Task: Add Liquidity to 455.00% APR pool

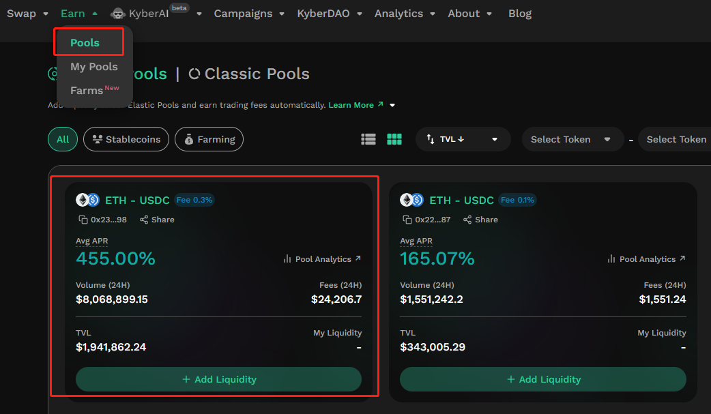Action: [x=218, y=379]
